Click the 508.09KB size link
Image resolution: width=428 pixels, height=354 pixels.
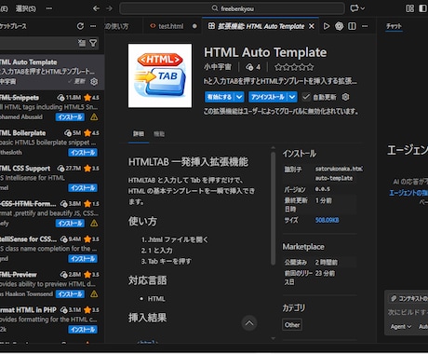click(x=327, y=220)
